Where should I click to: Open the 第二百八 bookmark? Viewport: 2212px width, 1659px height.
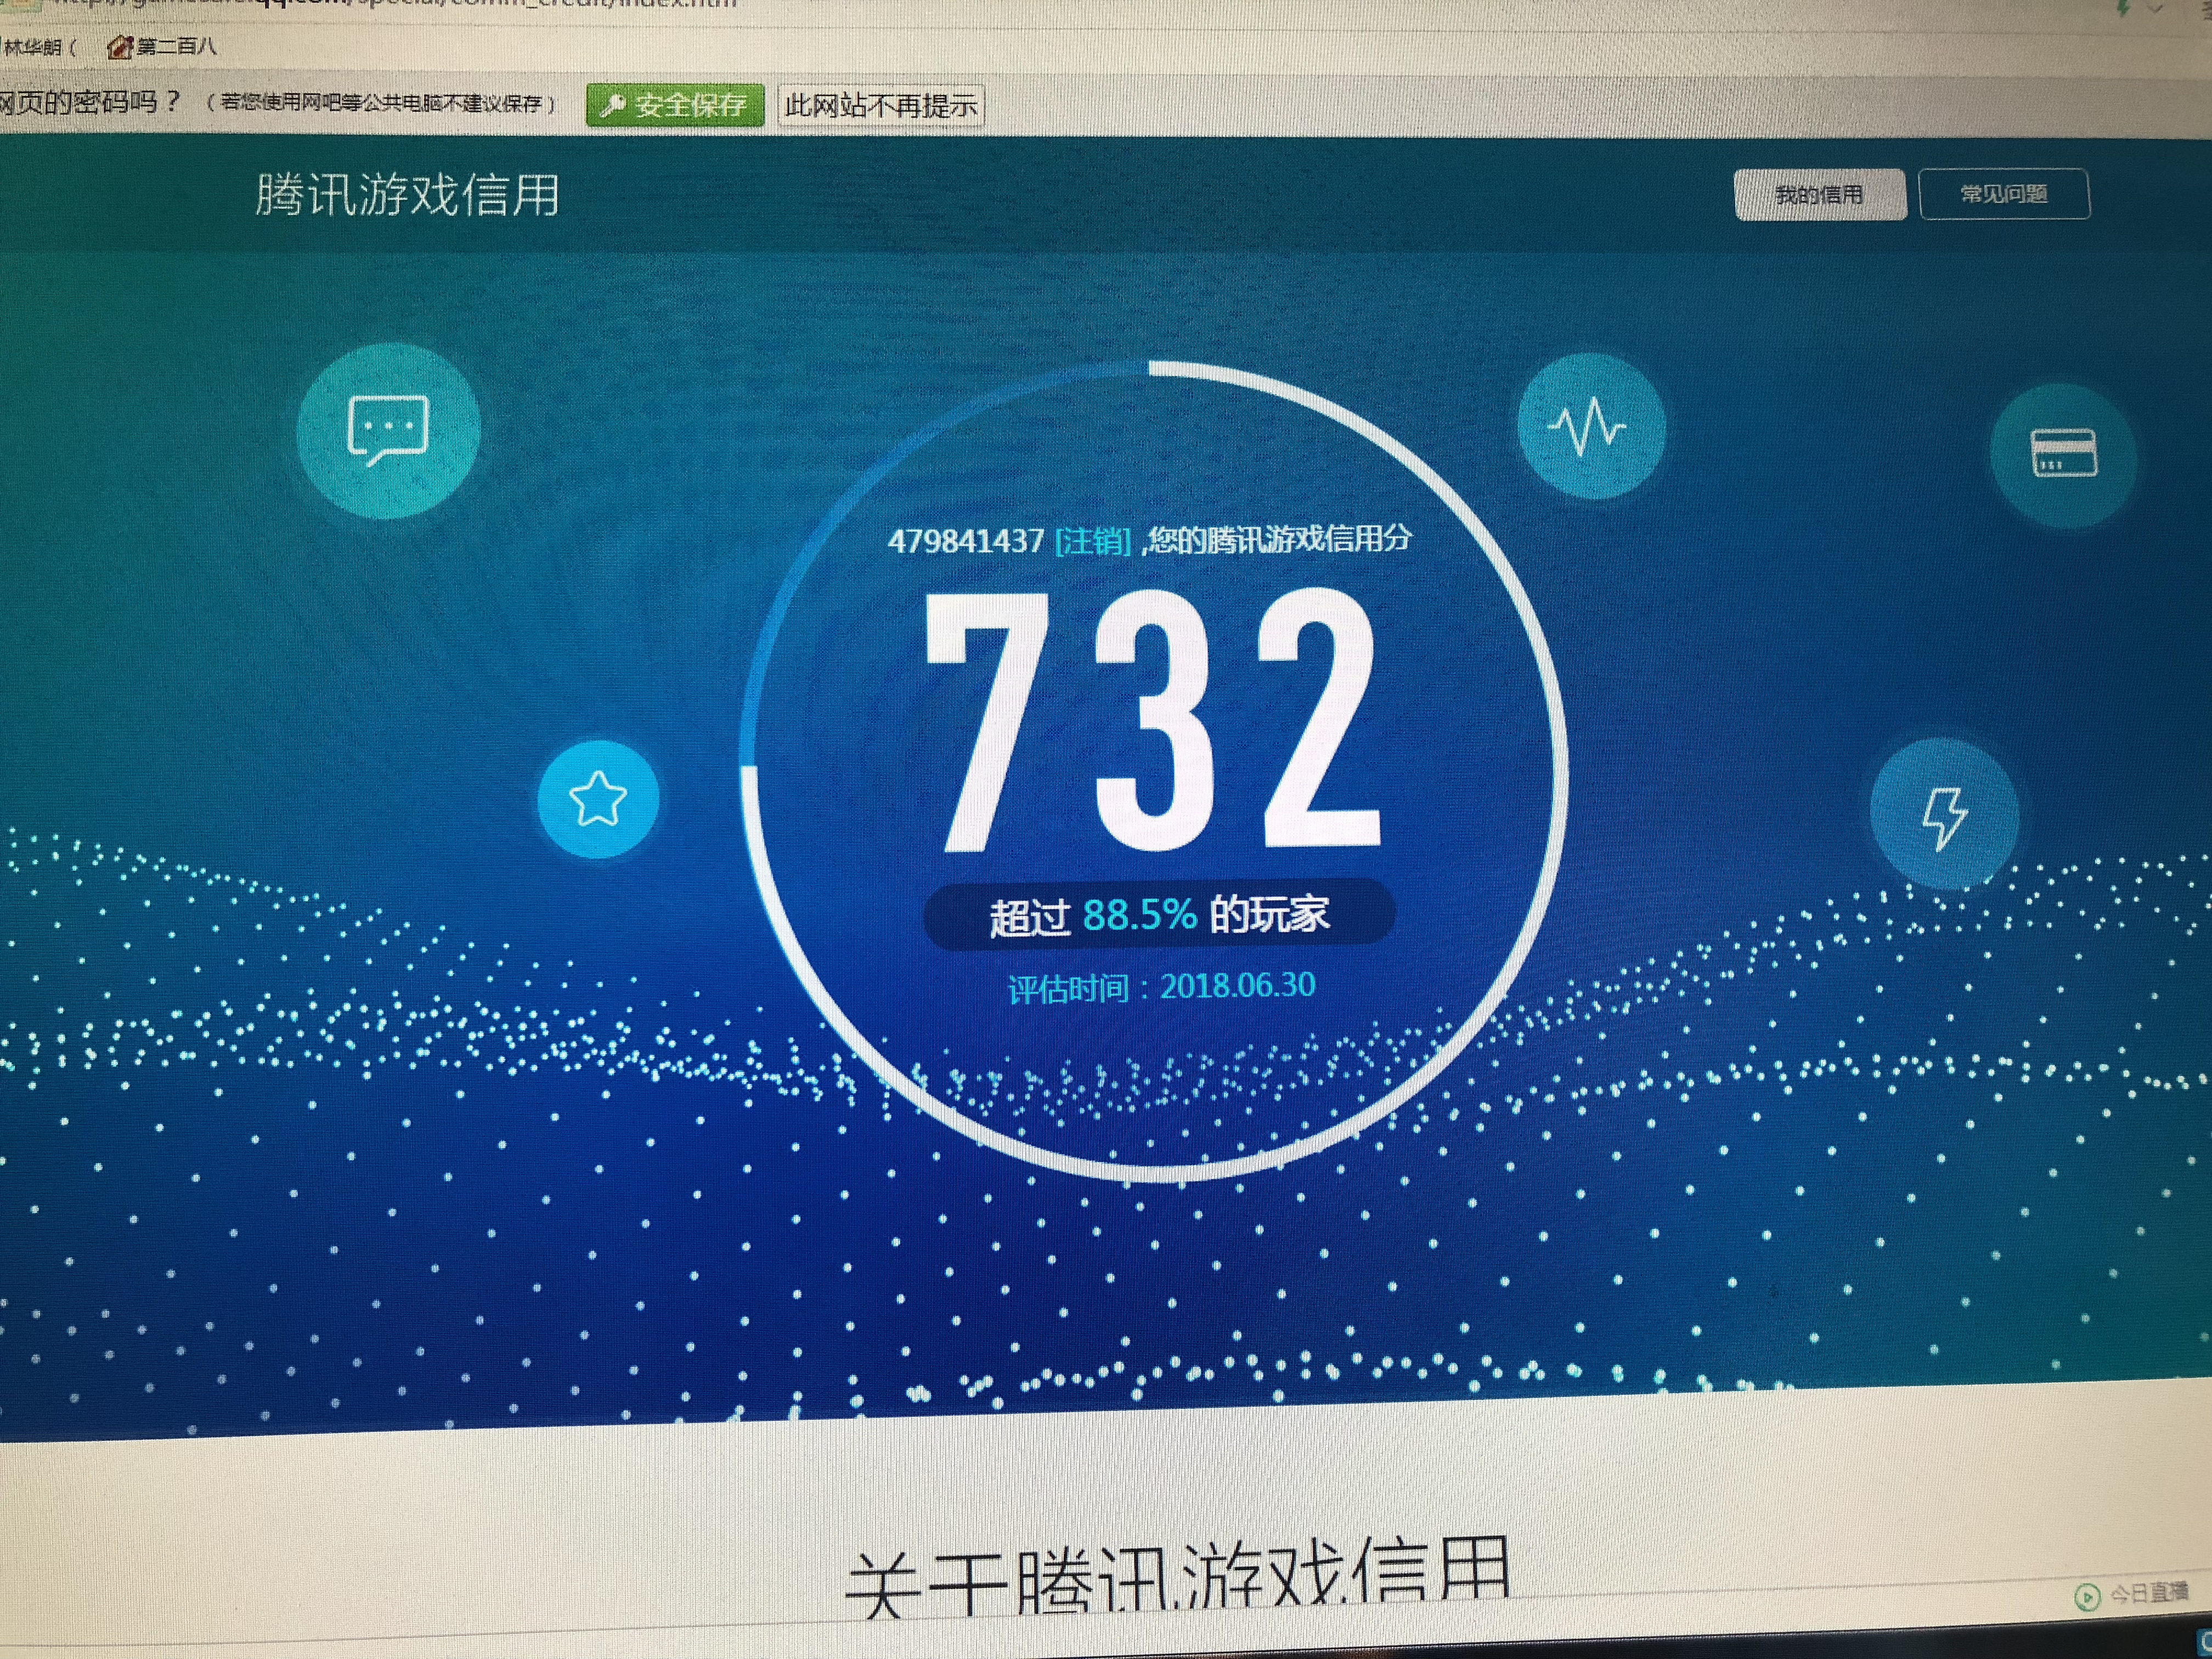[161, 46]
